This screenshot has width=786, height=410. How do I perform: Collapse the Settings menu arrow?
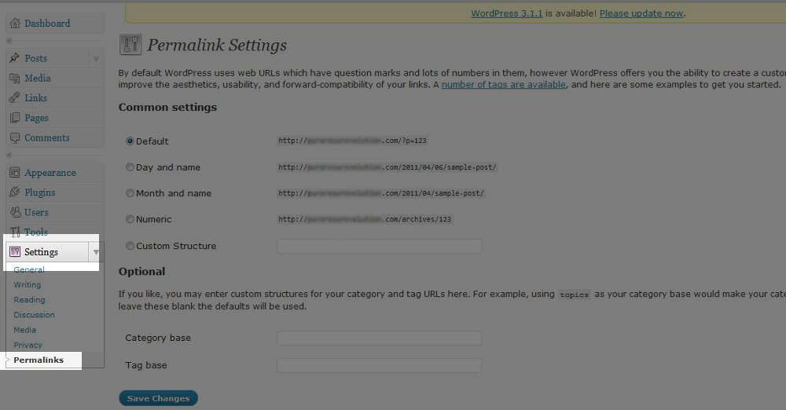(95, 252)
